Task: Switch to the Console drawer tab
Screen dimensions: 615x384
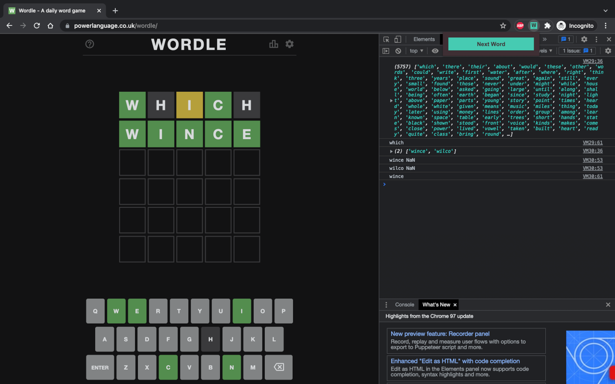Action: pos(405,305)
